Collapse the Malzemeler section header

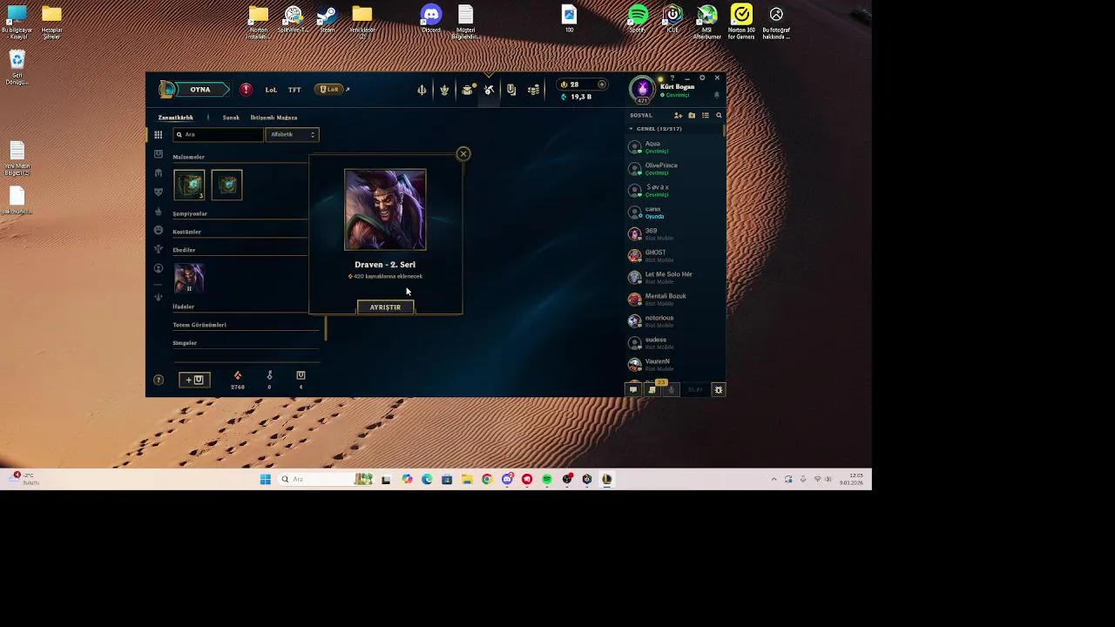coord(188,158)
